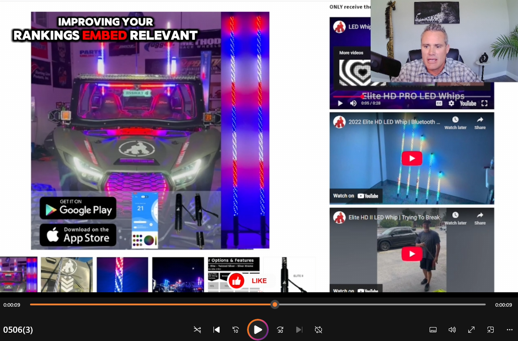The height and width of the screenshot is (341, 518).
Task: Click Watch on YouTube link
Action: pyautogui.click(x=355, y=196)
